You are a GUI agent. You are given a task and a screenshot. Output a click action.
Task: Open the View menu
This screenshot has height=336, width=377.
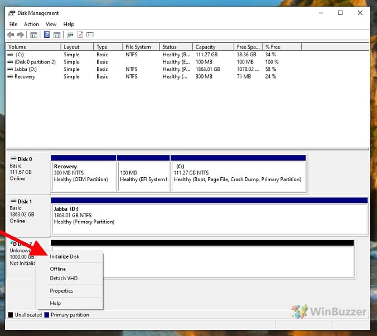pos(51,25)
